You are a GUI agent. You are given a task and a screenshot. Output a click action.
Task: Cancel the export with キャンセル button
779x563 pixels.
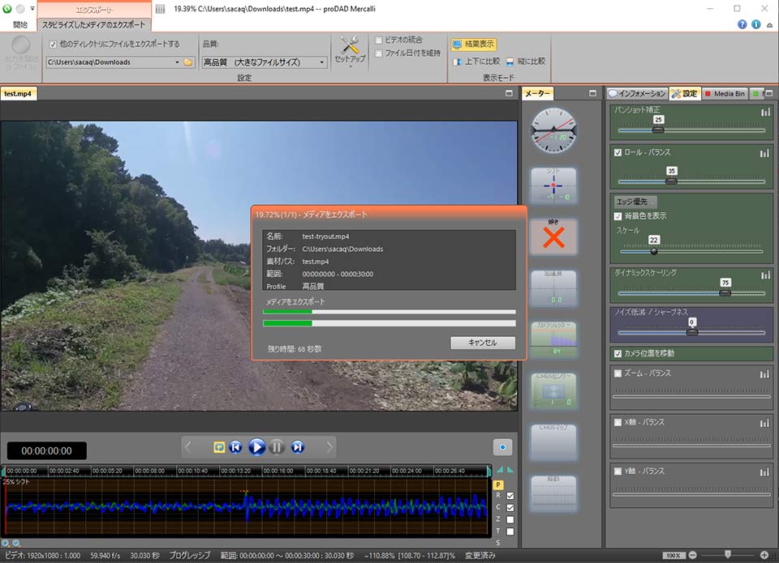(x=482, y=343)
